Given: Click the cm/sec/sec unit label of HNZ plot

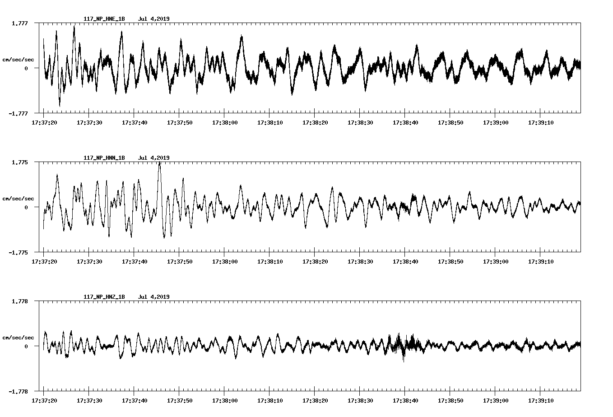Looking at the screenshot, I should (19, 338).
